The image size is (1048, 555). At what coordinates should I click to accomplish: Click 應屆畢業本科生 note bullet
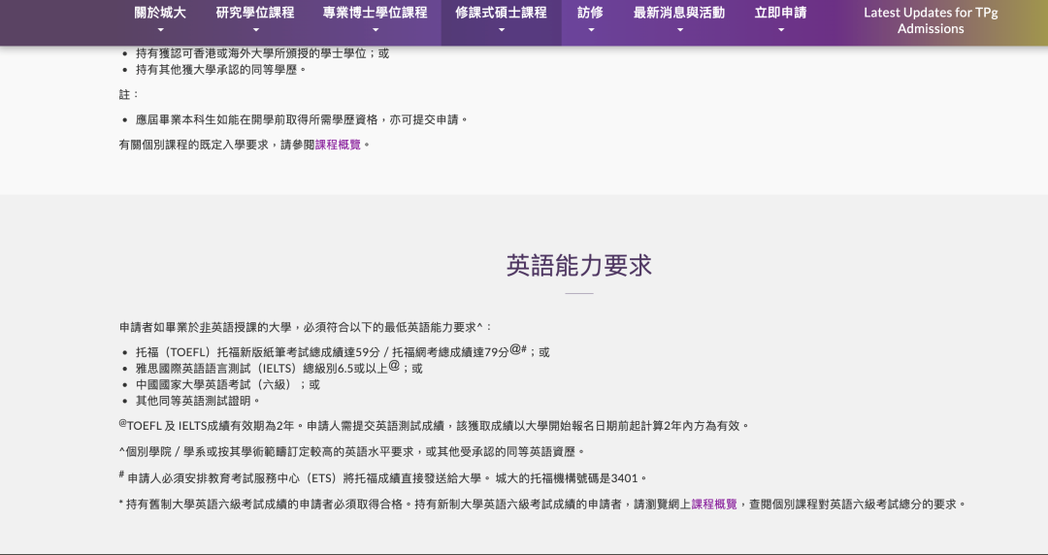click(302, 119)
